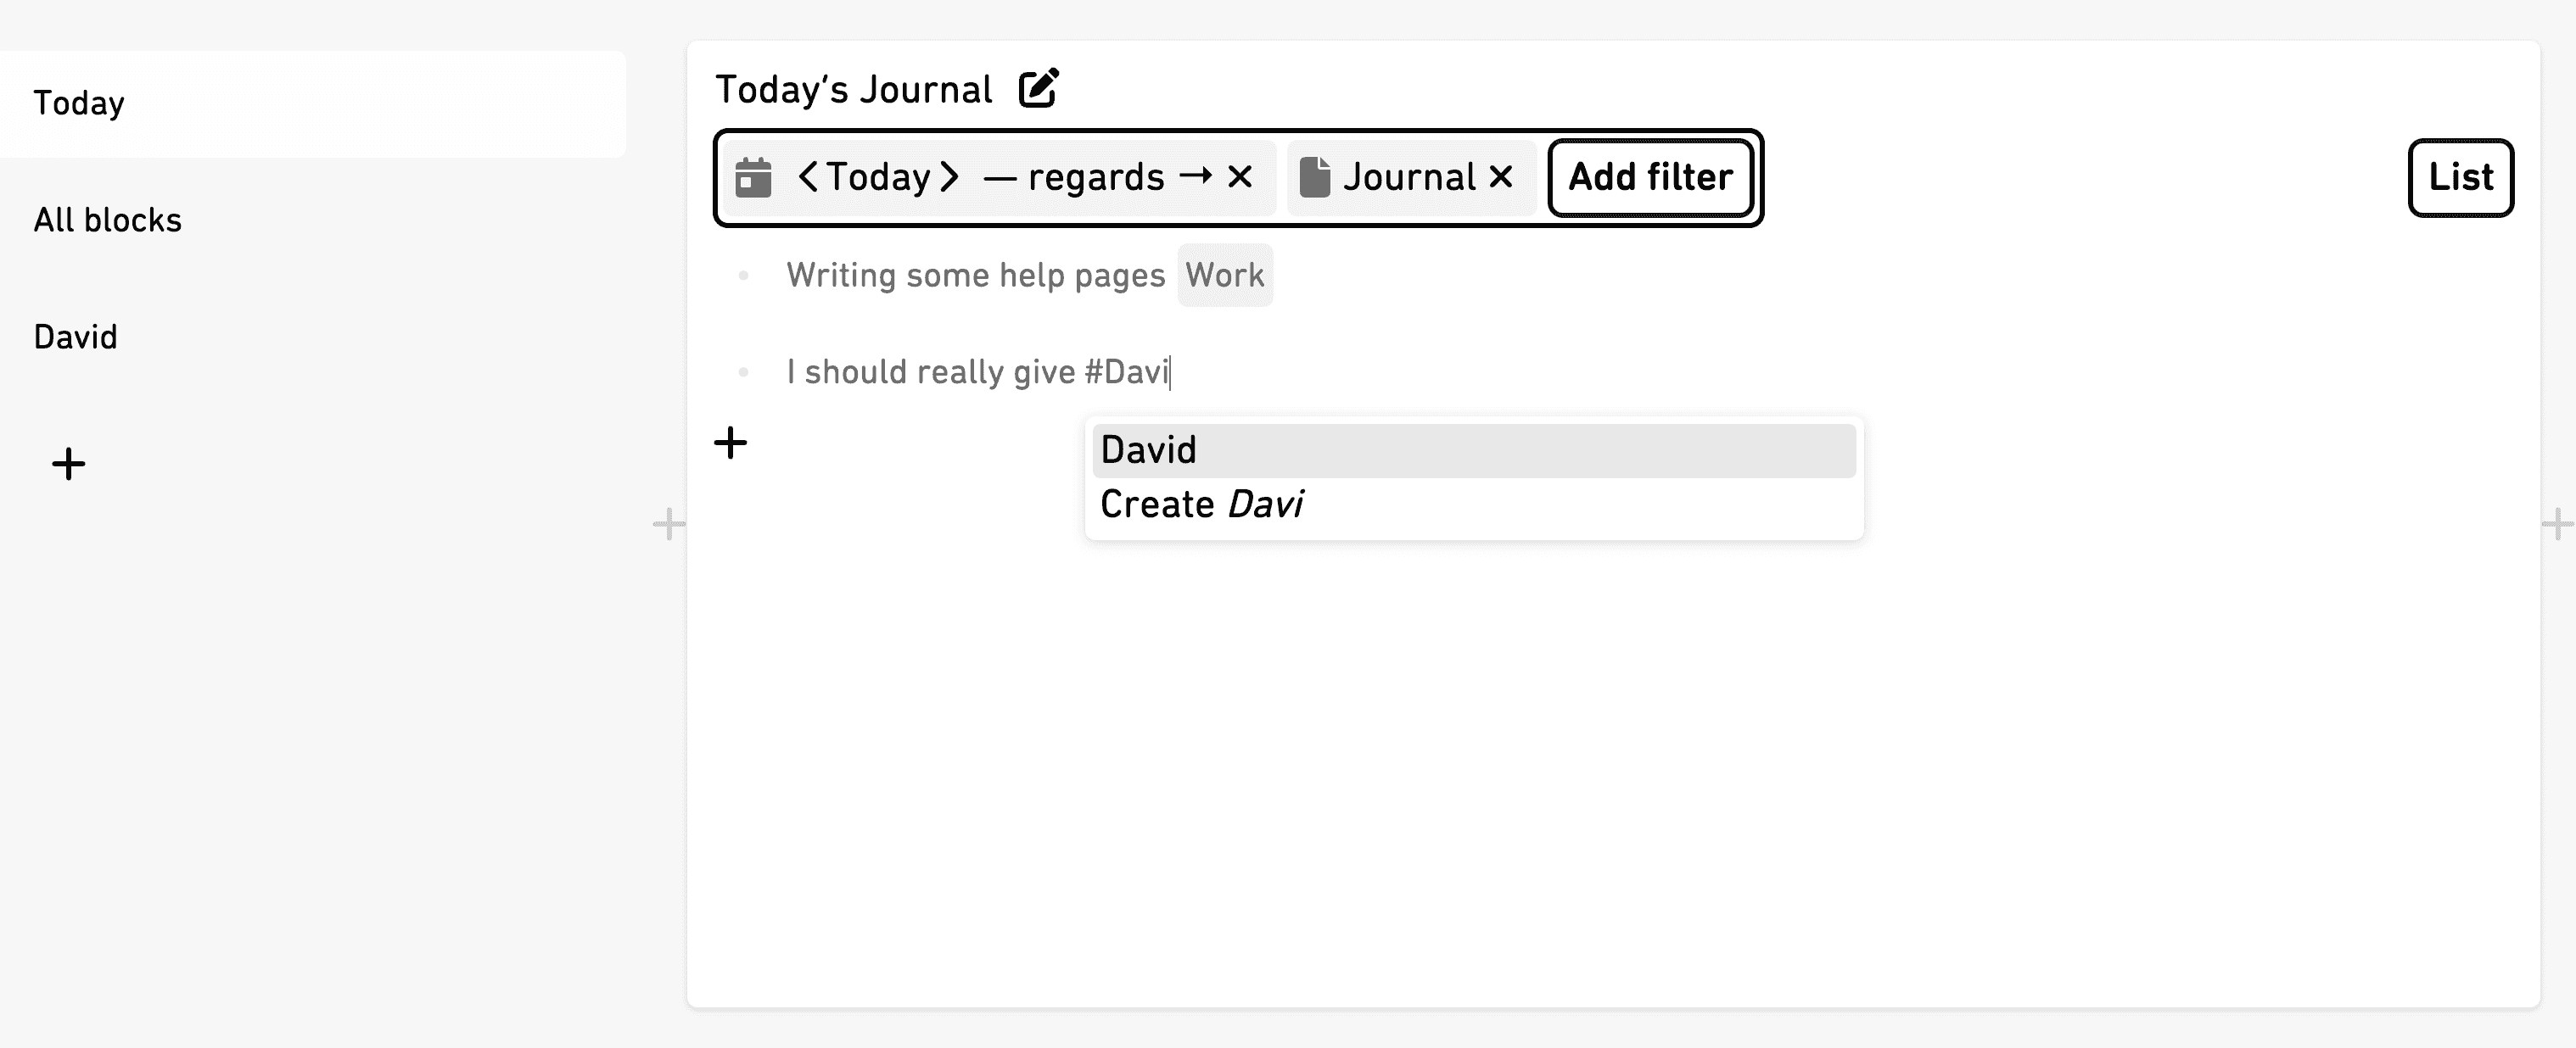
Task: Remove the Journal filter
Action: pyautogui.click(x=1500, y=177)
